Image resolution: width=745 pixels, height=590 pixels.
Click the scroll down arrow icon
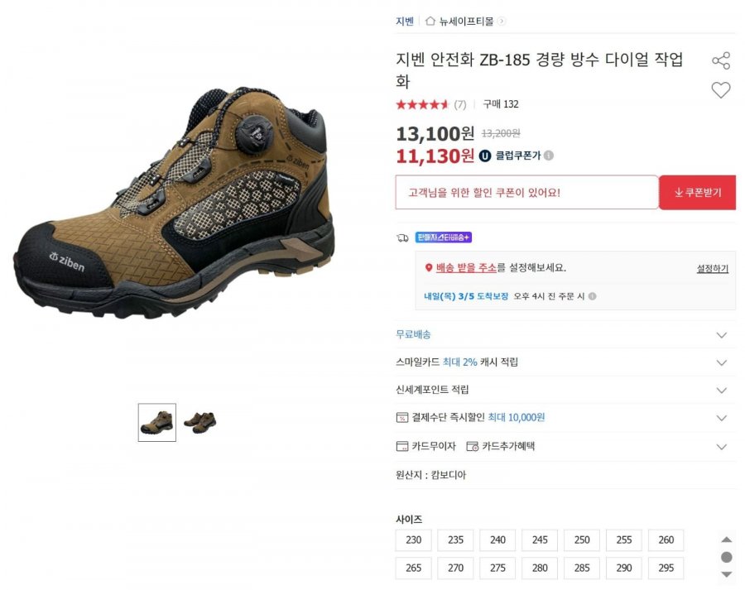726,574
